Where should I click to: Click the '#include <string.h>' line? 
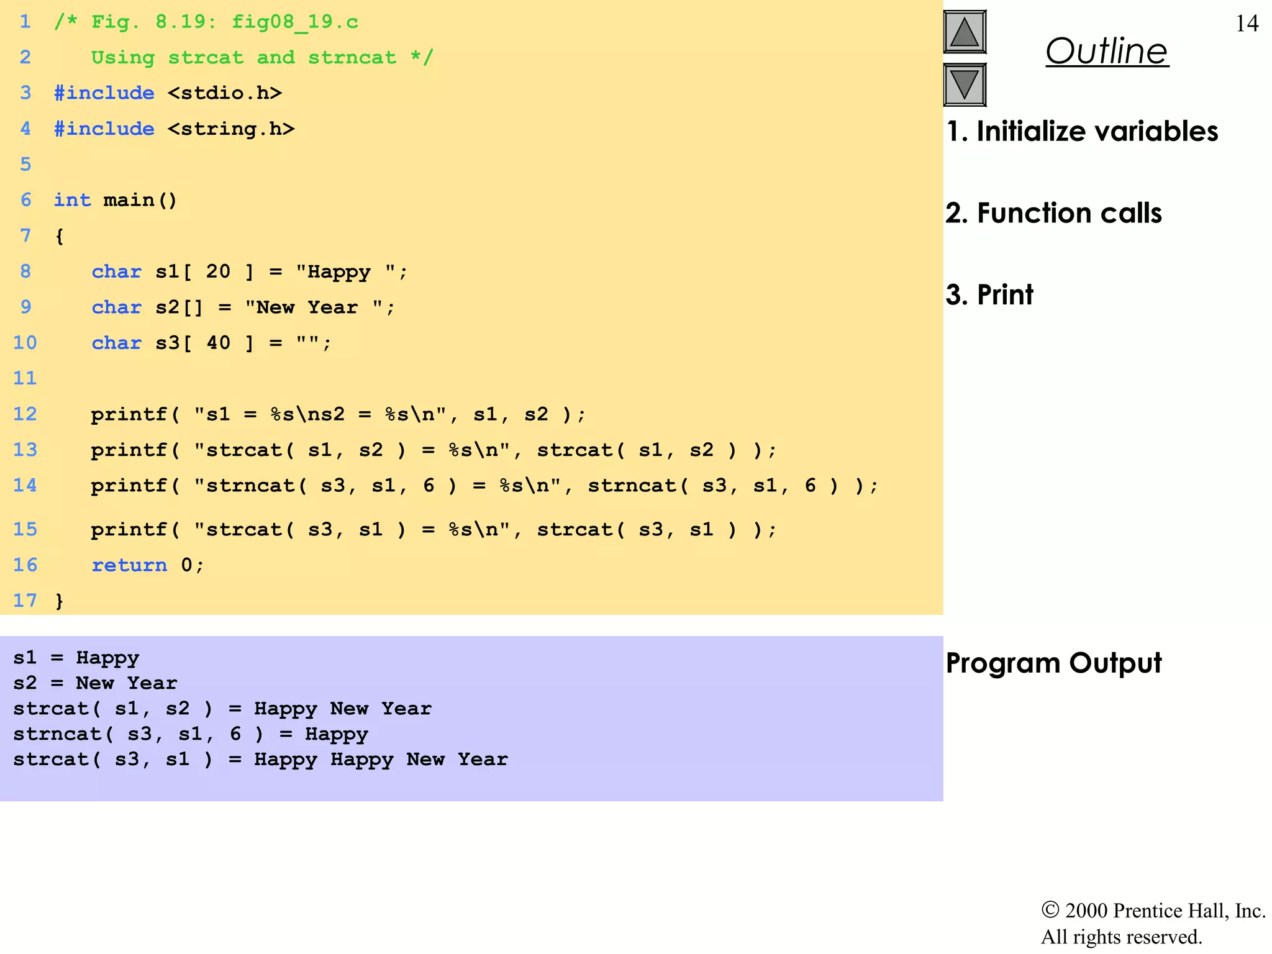pyautogui.click(x=174, y=129)
